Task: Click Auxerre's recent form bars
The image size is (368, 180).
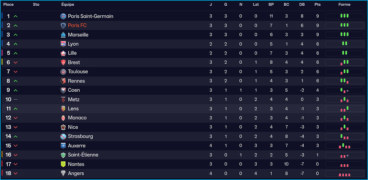Action: [x=344, y=146]
